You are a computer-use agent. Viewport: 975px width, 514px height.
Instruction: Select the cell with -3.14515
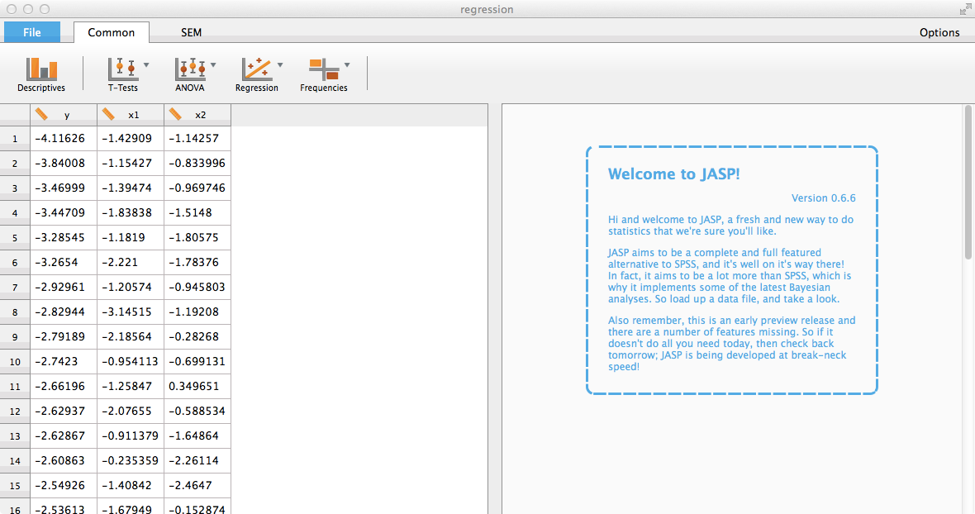coord(131,312)
